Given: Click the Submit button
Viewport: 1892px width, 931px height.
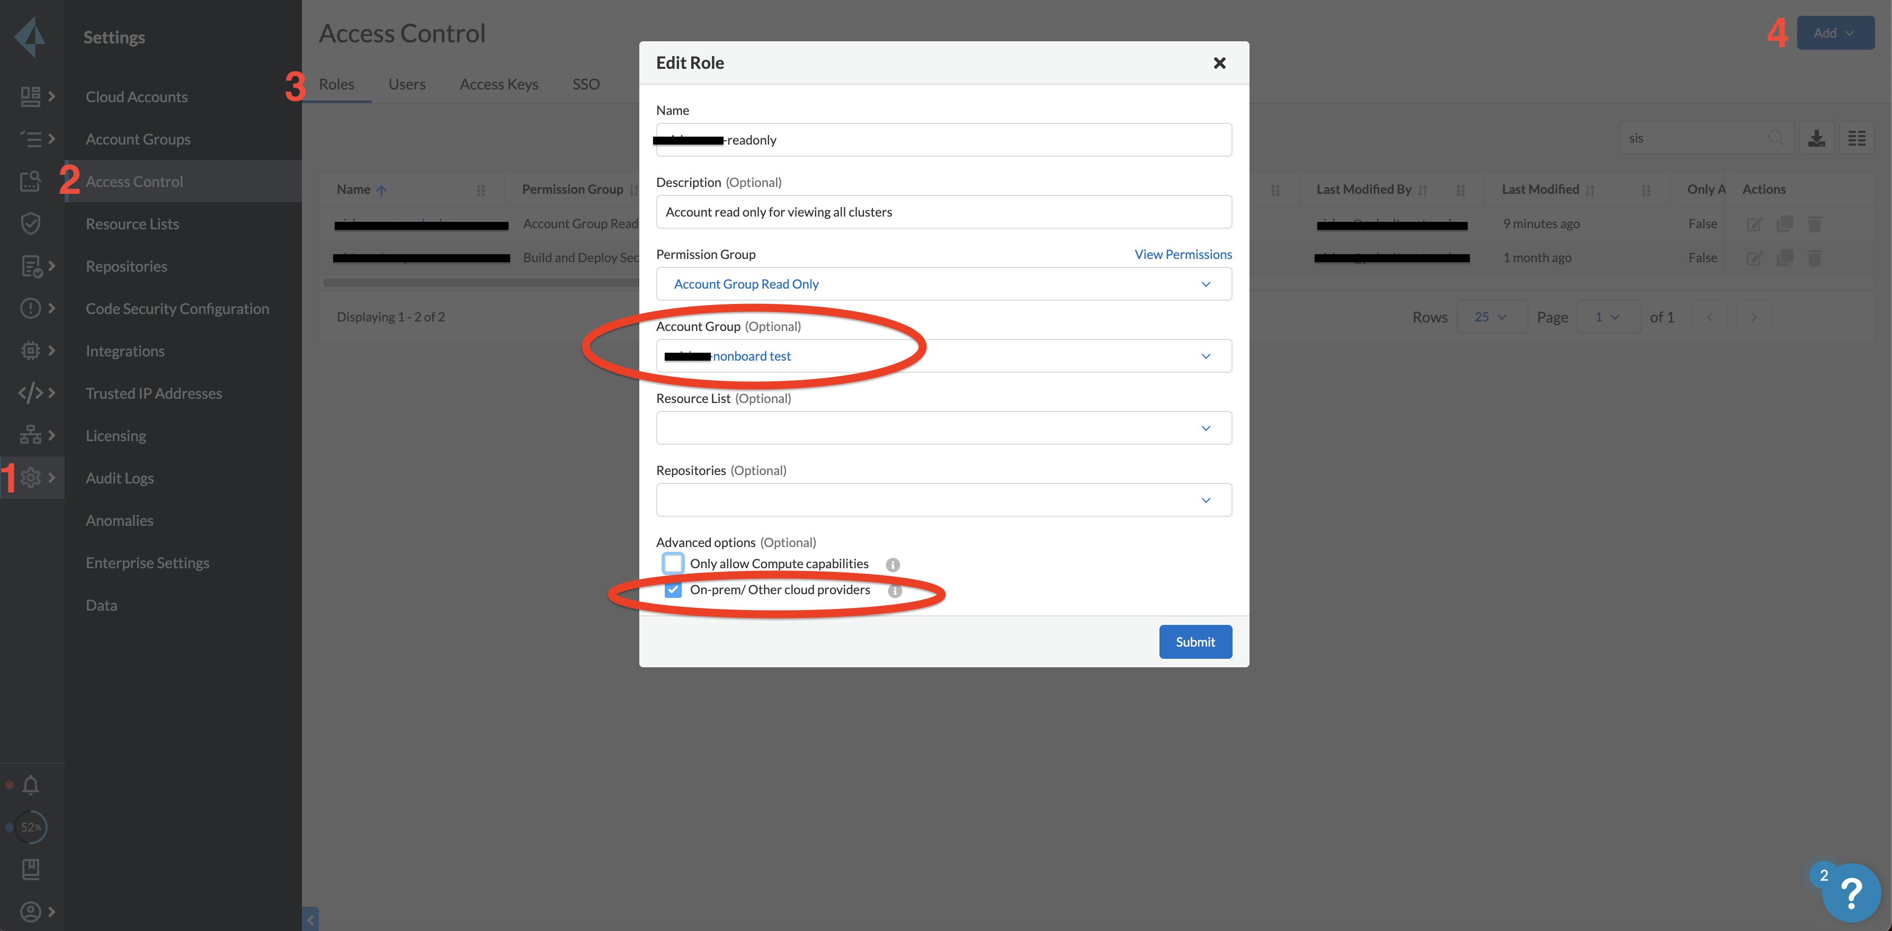Looking at the screenshot, I should coord(1195,642).
